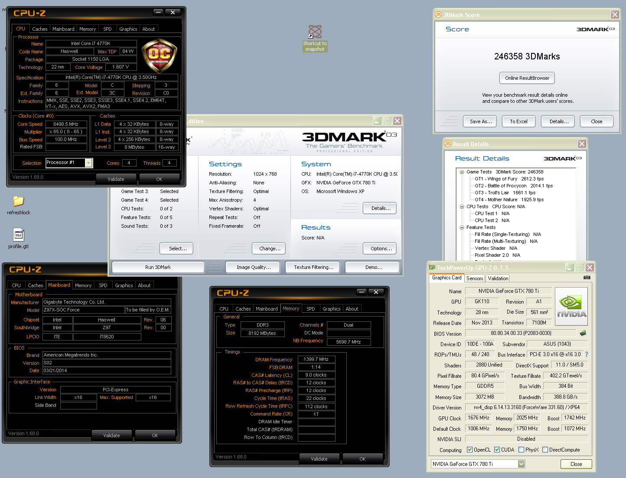Toggle the CUDA checkbox in GPU-Z

tap(497, 450)
